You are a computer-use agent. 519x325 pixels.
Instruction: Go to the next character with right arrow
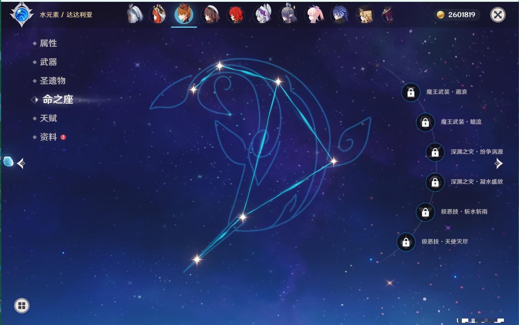pos(499,163)
